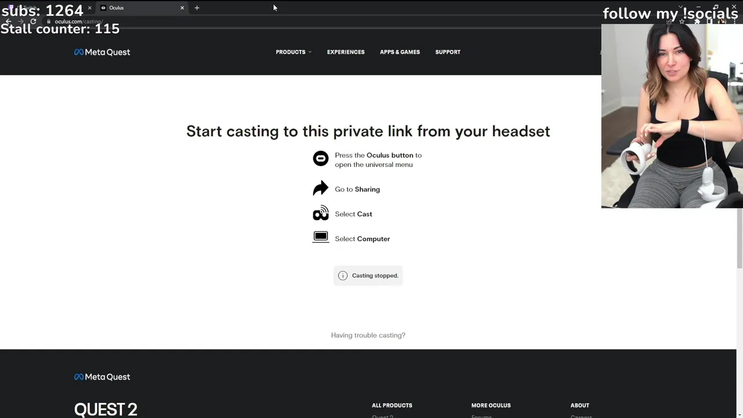Click the Computer laptop icon
The image size is (743, 418).
[320, 237]
